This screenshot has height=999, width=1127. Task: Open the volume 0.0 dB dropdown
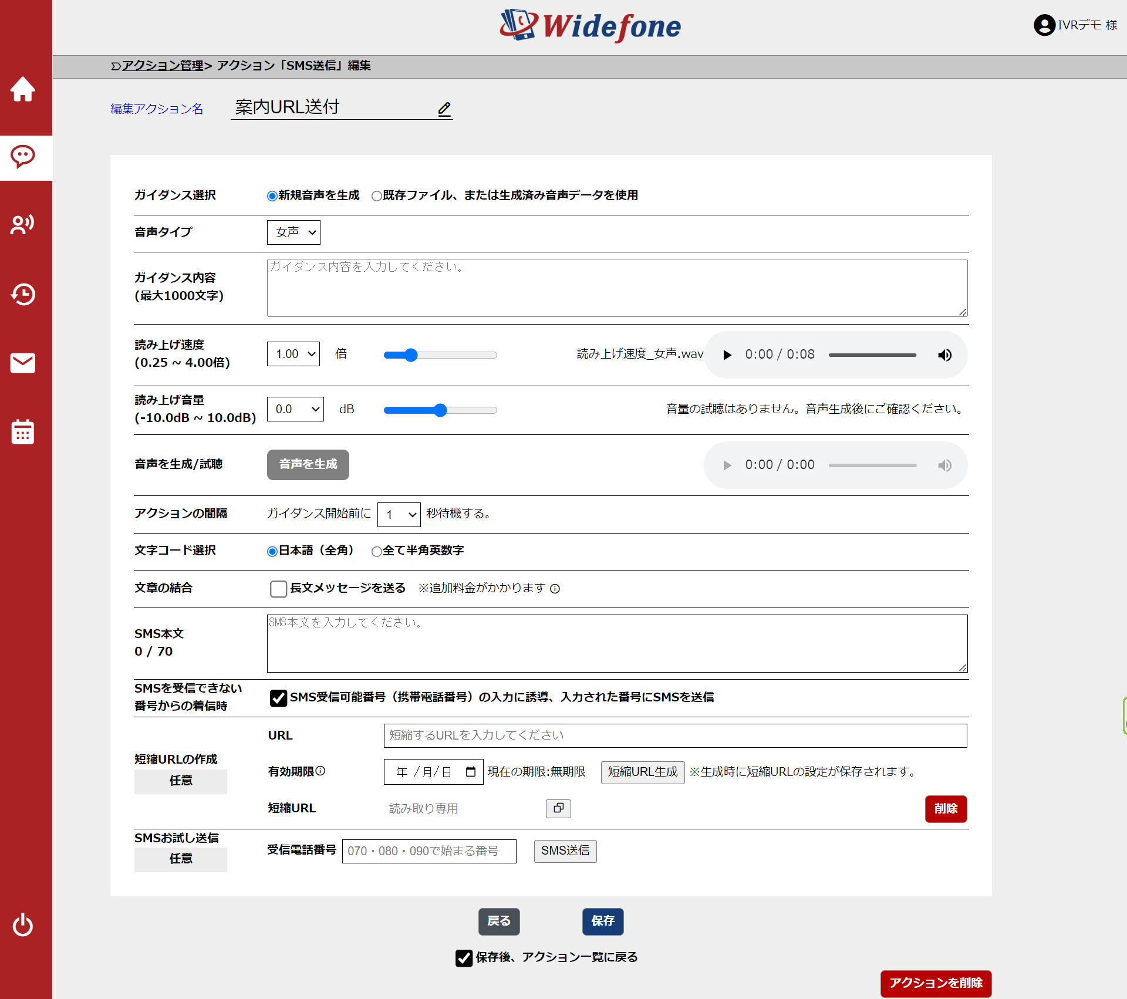tap(295, 409)
